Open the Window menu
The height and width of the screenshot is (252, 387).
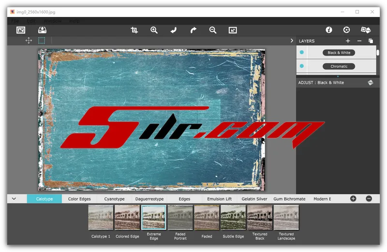pyautogui.click(x=52, y=21)
